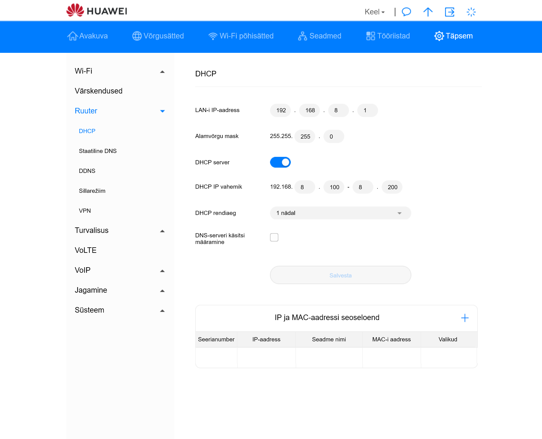
Task: Click the IP-aadress column header
Action: (x=266, y=339)
